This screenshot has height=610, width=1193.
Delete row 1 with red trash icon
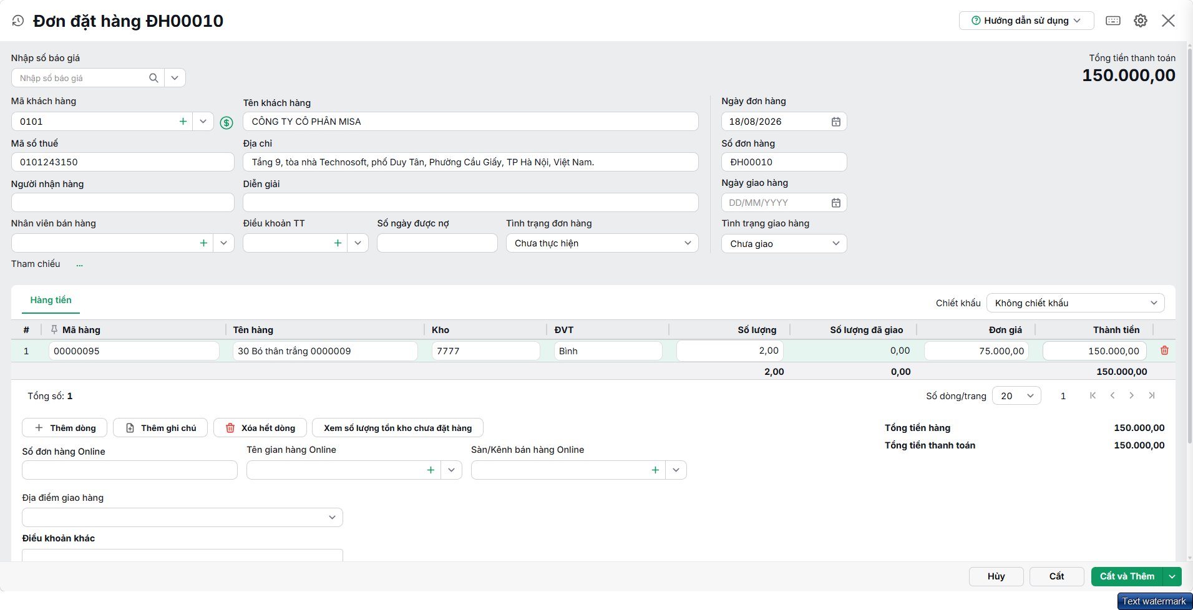coord(1164,351)
